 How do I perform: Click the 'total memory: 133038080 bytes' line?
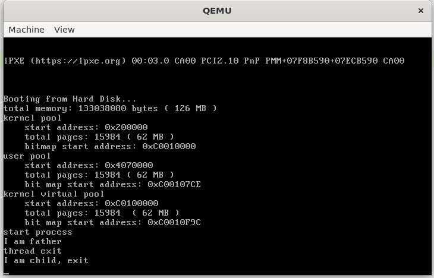click(x=110, y=109)
